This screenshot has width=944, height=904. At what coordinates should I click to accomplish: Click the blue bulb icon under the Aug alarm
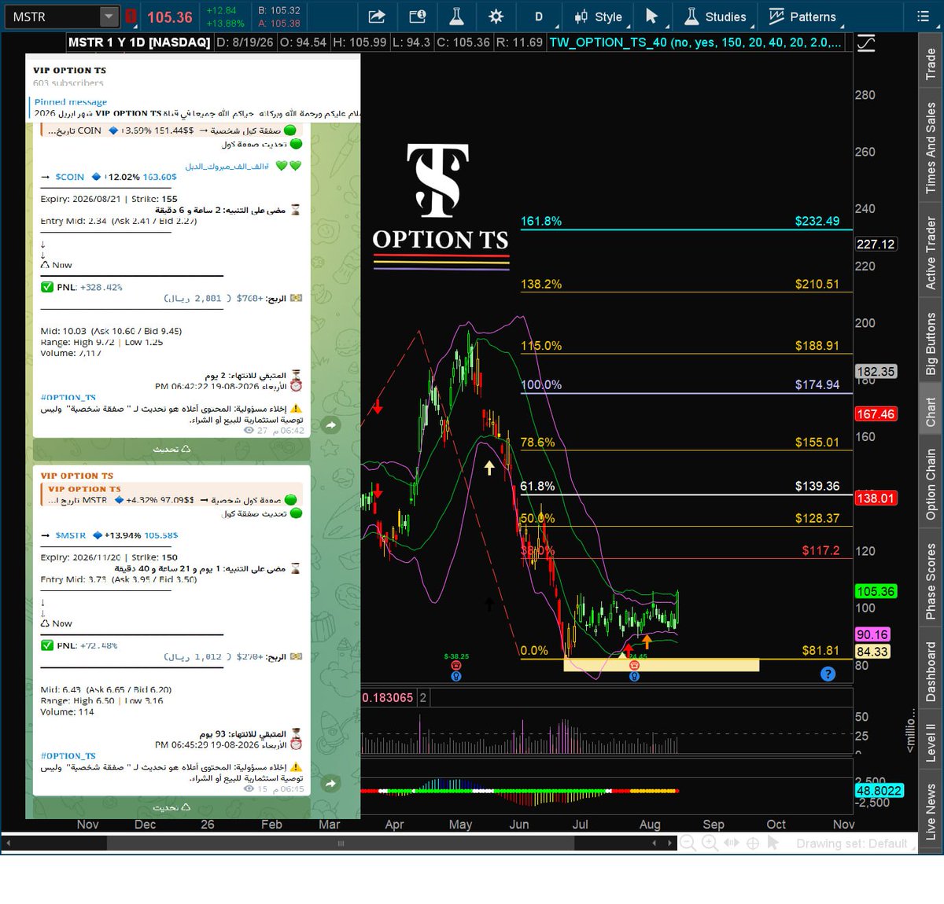pos(634,676)
